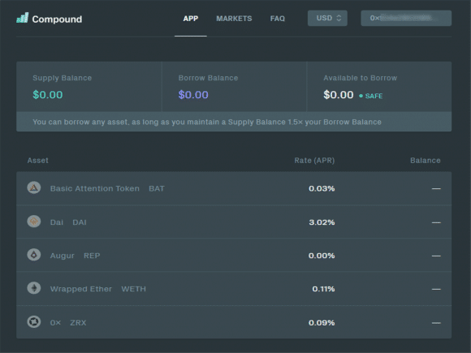Click the Borrow Balance label

[x=208, y=78]
